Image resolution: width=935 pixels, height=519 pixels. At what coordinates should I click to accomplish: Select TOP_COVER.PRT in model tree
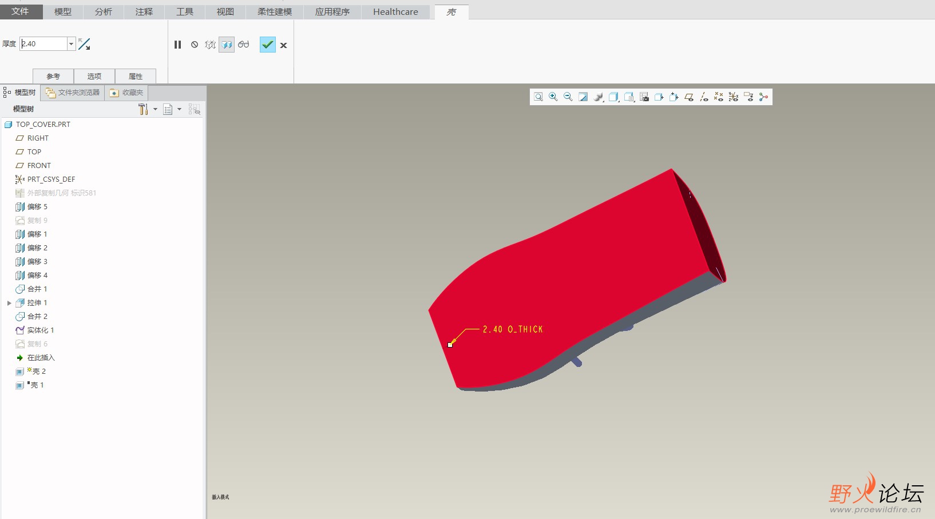[43, 124]
